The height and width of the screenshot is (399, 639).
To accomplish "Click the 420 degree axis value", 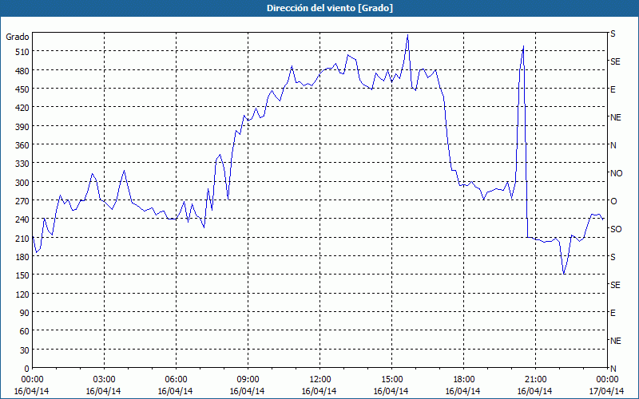I will click(x=22, y=108).
